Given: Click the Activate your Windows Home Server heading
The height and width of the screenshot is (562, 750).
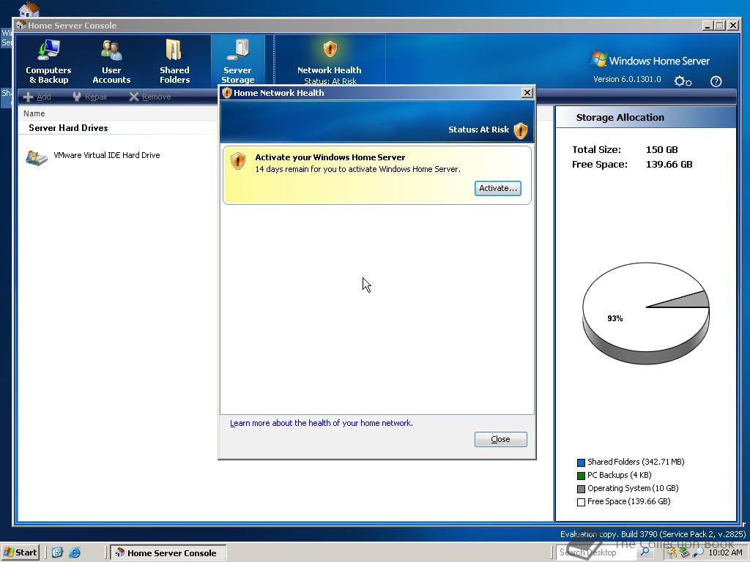Looking at the screenshot, I should click(330, 157).
